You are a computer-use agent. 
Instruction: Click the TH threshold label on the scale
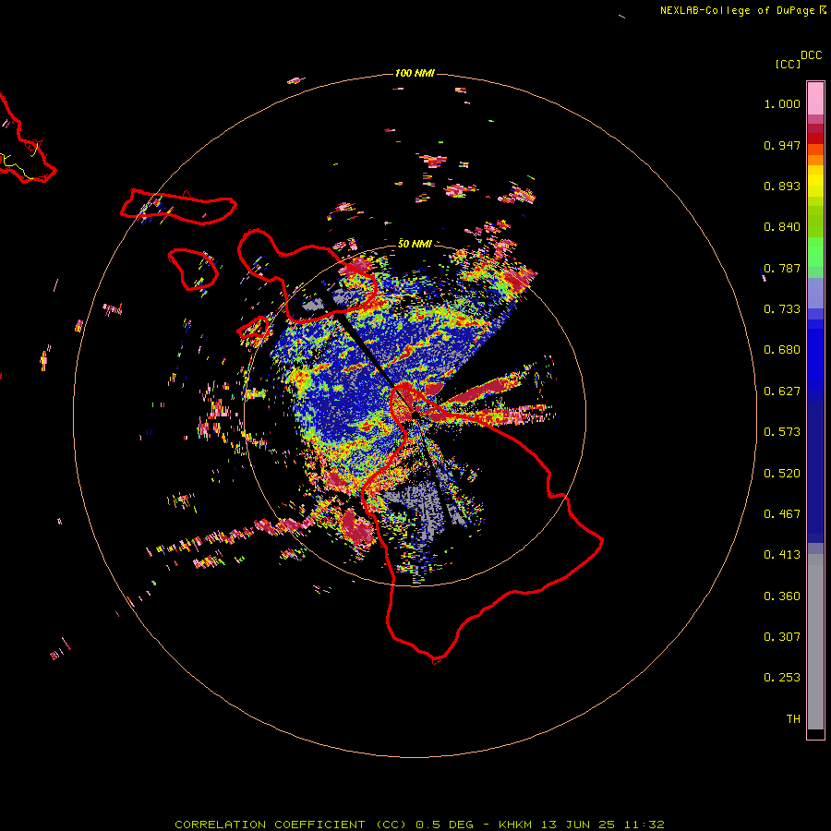pos(793,719)
